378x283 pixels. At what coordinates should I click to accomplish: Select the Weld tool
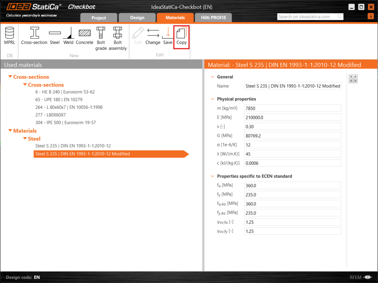68,35
